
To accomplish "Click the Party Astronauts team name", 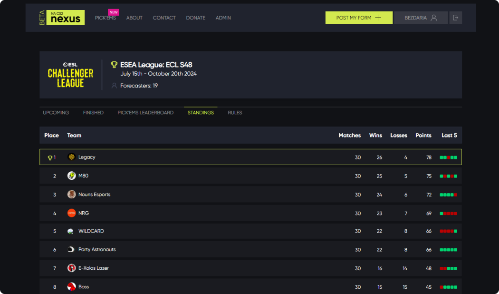I will [97, 249].
